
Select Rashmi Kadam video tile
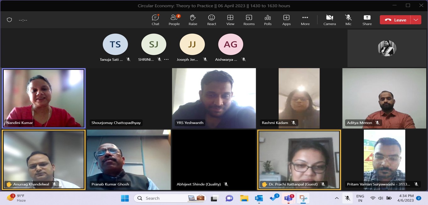299,98
